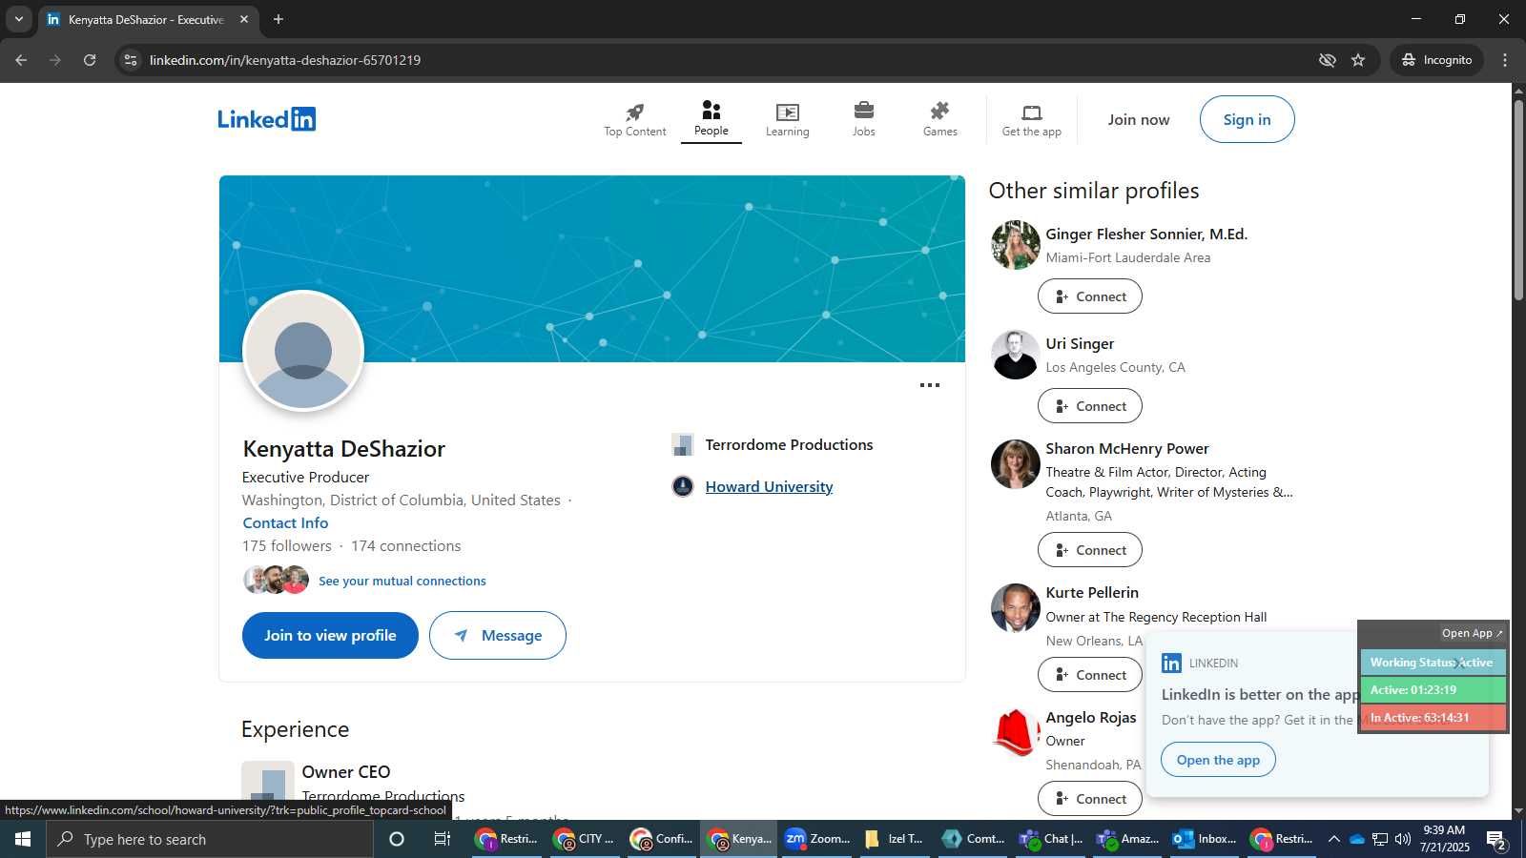This screenshot has width=1526, height=858.
Task: Click the Experience section Owner CEO entry
Action: (x=346, y=771)
